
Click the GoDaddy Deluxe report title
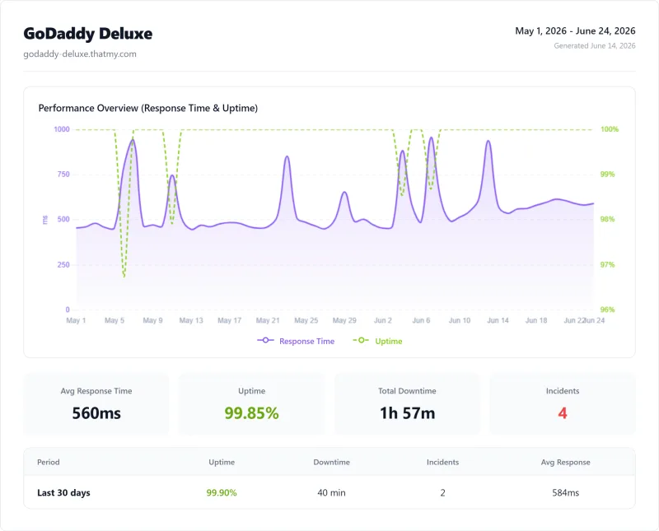(88, 34)
